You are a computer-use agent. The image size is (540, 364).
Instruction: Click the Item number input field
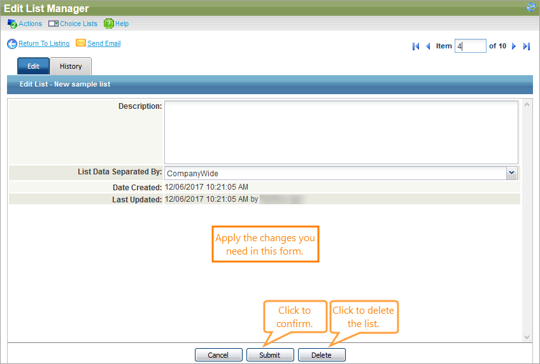(470, 46)
